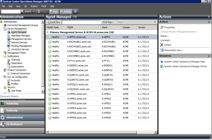The width and height of the screenshot is (212, 140).
Task: Click the Notifications envelope icon
Action: 5,56
